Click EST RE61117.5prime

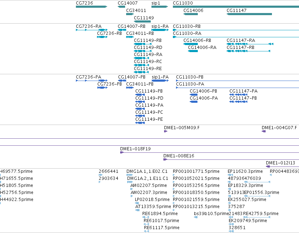162,228
